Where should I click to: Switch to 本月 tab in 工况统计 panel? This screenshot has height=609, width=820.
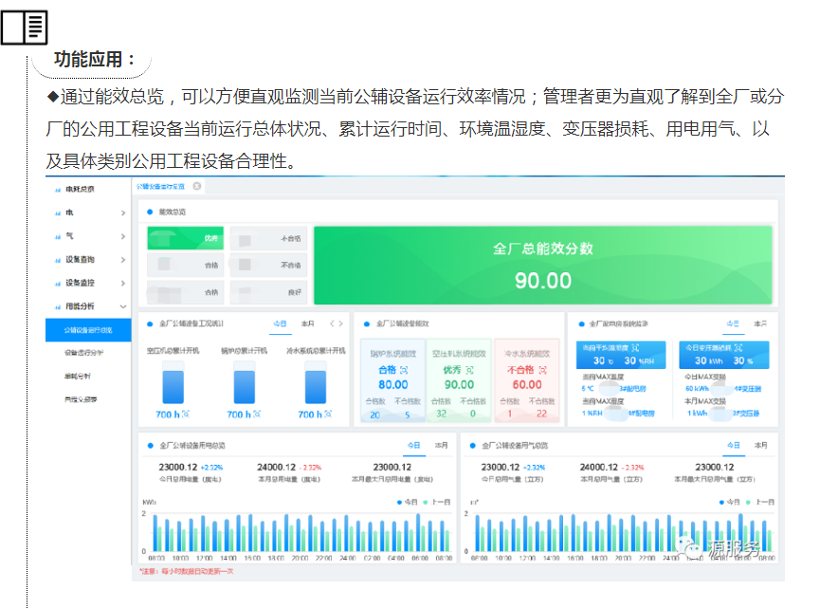[x=307, y=323]
